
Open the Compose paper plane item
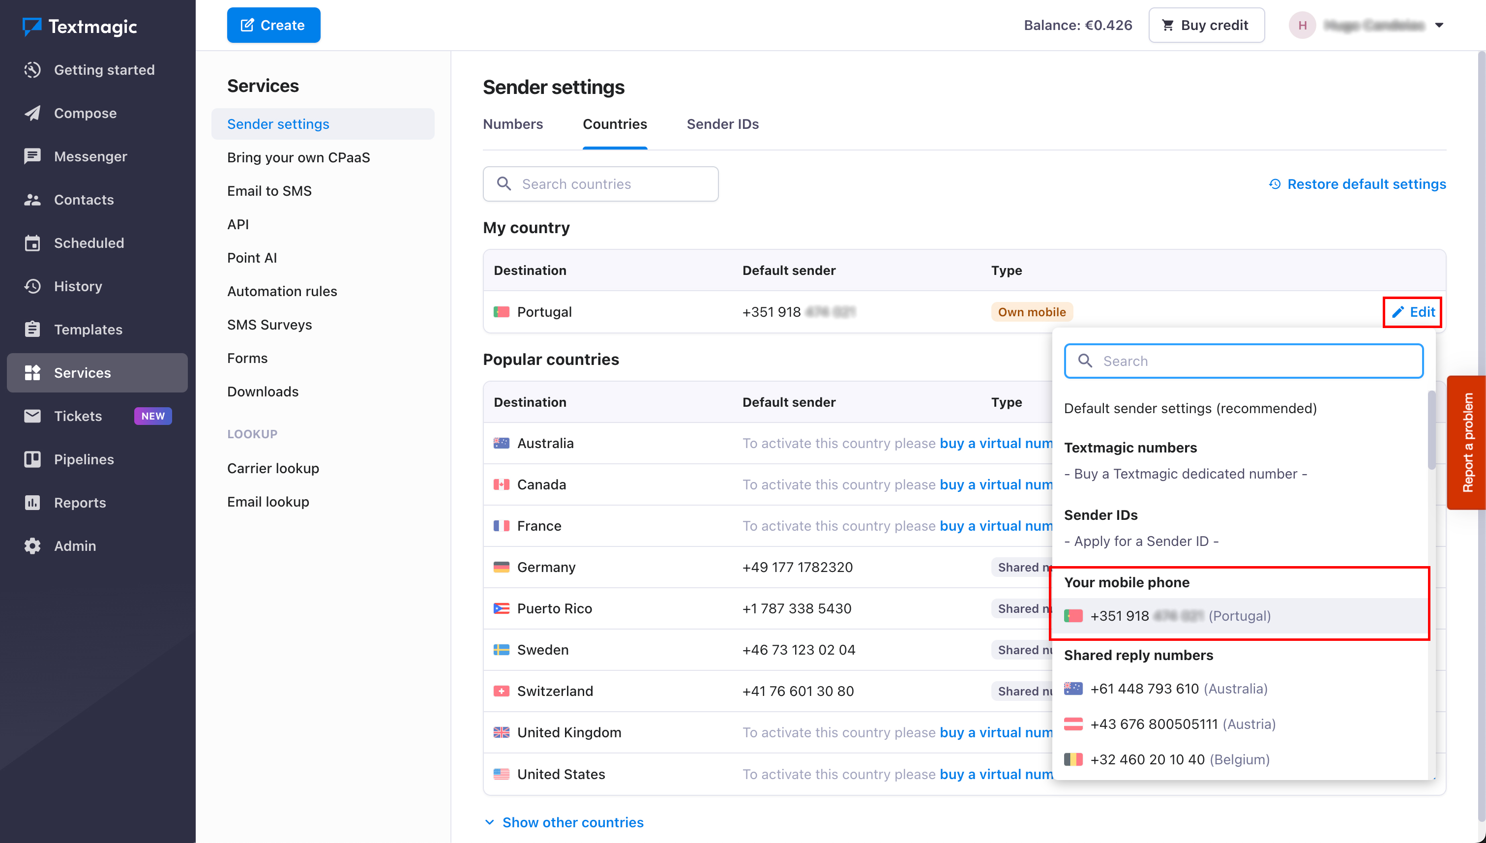click(97, 113)
